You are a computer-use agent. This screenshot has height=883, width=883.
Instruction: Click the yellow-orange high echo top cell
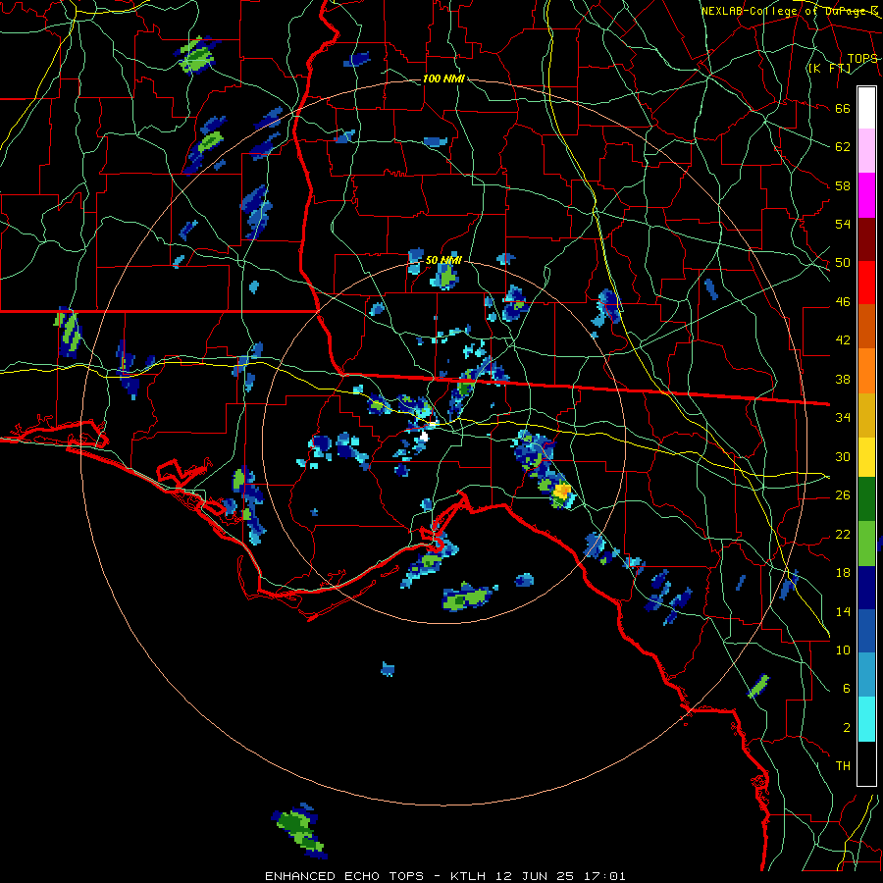562,492
